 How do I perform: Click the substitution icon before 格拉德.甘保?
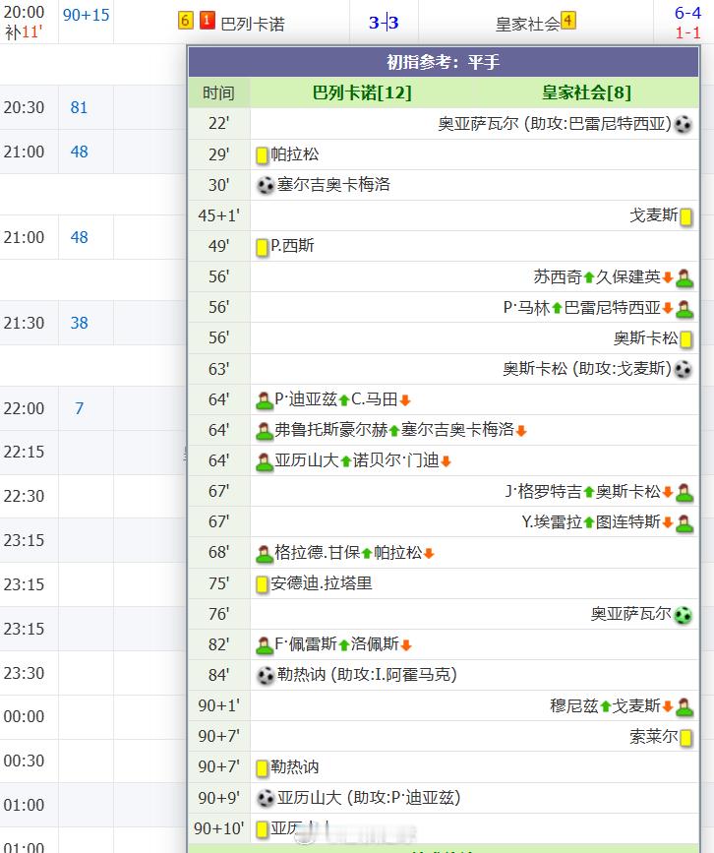[265, 553]
